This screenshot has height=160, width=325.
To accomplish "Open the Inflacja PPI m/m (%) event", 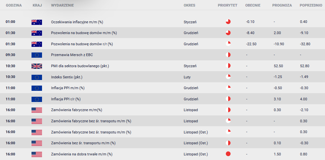I will 68,88.
